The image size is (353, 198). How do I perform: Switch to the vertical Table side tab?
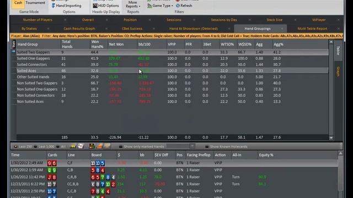click(x=338, y=51)
